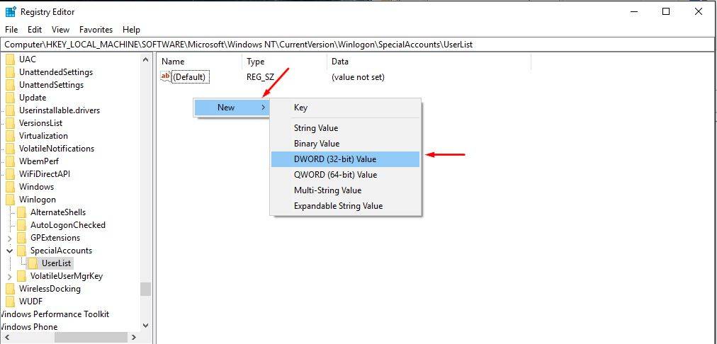Click the AutoLogonChecked folder icon
The image size is (717, 344).
(21, 225)
